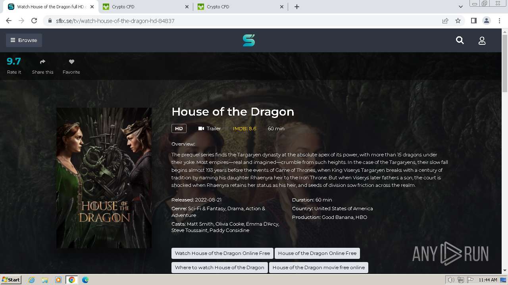Bookmark this page with star icon
Screen dimensions: 508x285
pos(458,21)
